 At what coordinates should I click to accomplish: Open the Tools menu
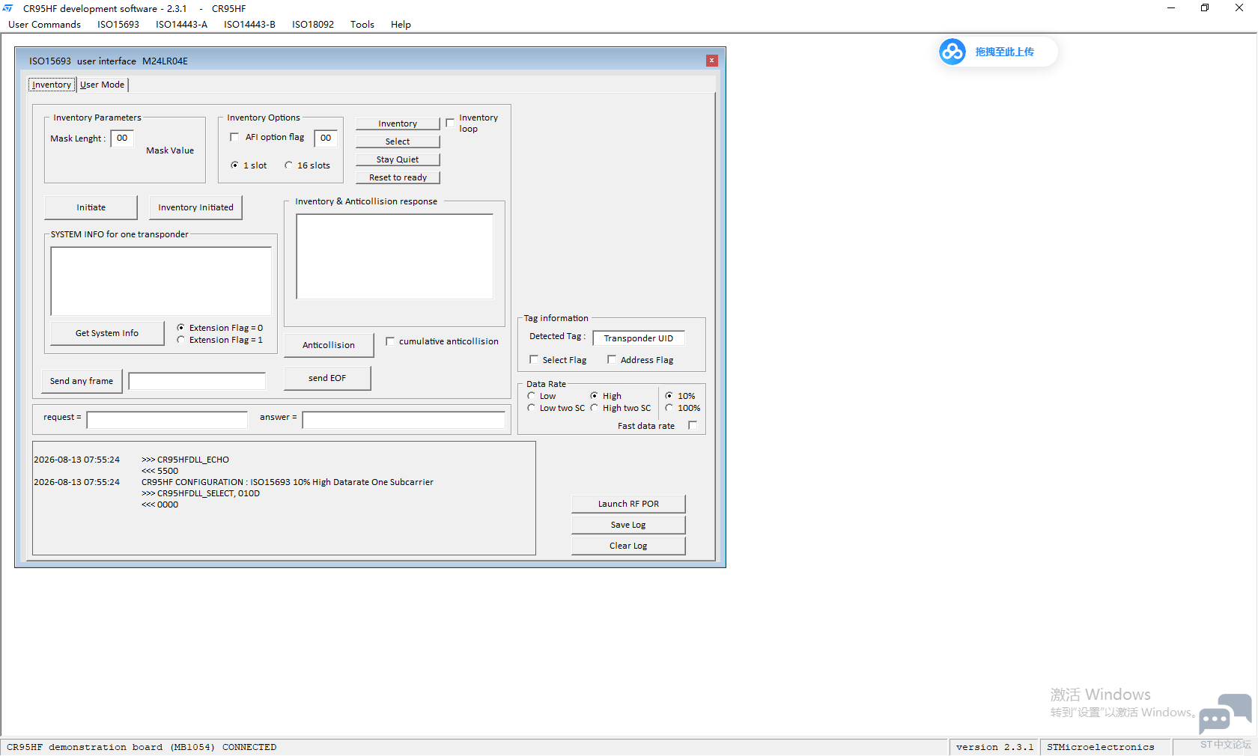point(362,25)
